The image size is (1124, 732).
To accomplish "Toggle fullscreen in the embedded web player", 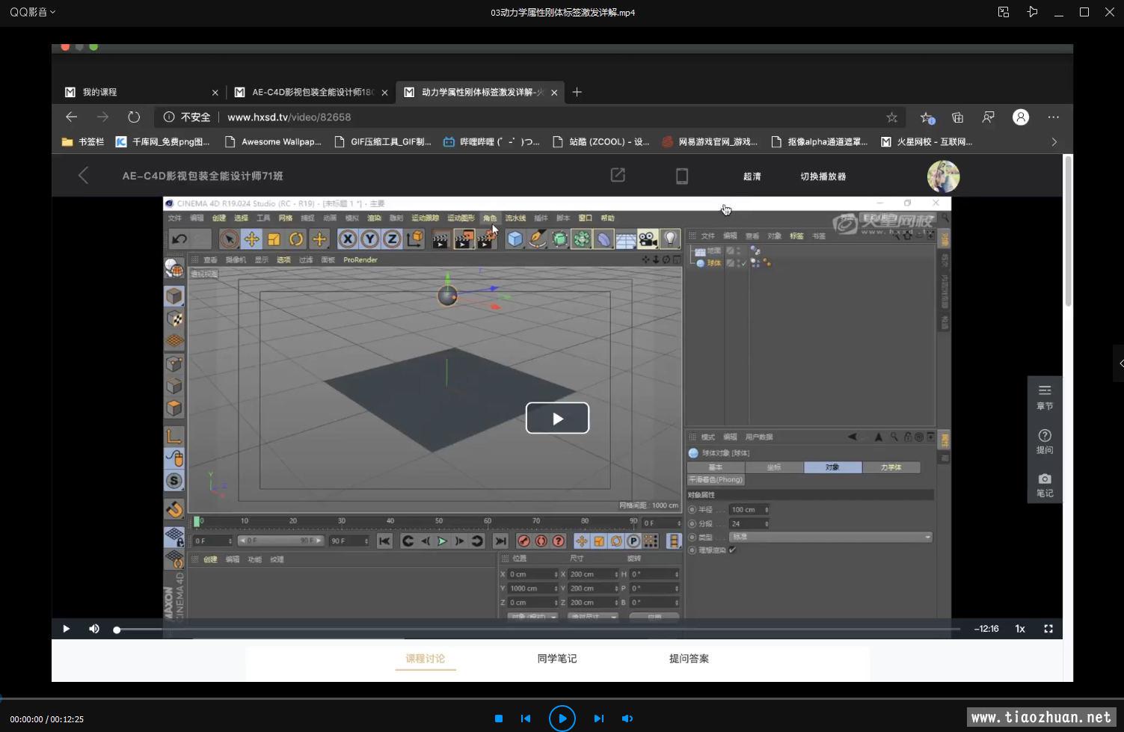I will pos(1048,629).
